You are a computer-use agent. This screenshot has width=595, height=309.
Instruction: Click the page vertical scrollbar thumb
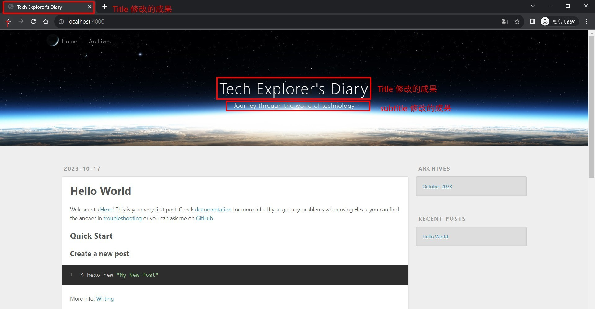592,107
